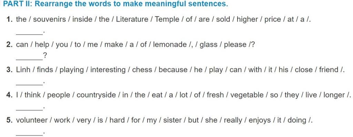
Task: Click the word 'countryside' in sentence 4
Action: [x=96, y=95]
